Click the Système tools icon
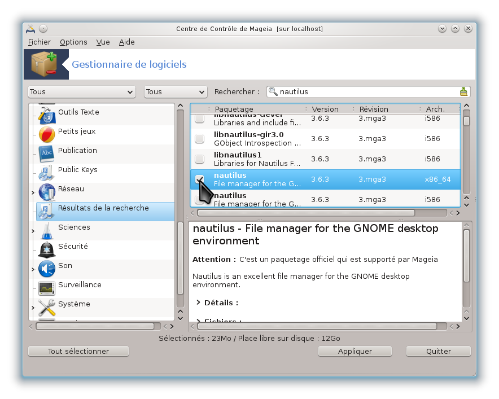The image size is (499, 399). point(47,308)
